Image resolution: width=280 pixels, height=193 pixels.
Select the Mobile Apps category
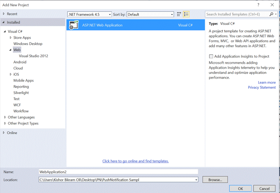coord(24,81)
